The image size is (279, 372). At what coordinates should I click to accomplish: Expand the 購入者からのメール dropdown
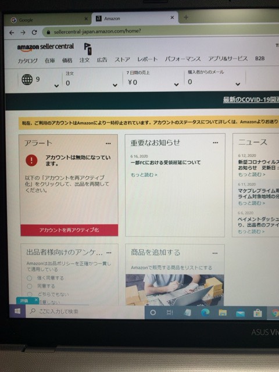(x=238, y=84)
